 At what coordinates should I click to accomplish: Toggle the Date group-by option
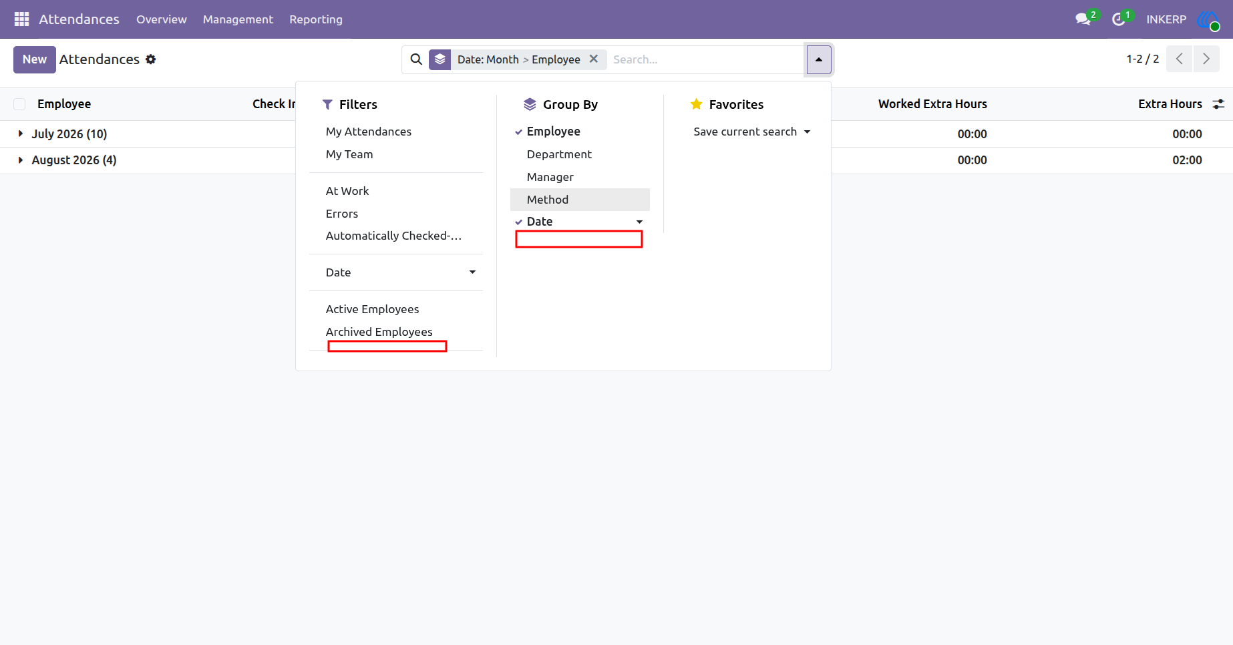(580, 222)
